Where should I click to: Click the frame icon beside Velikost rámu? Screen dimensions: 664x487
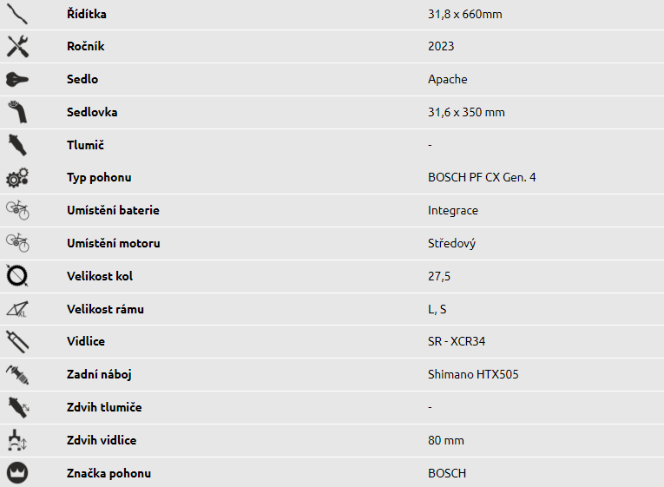coord(17,309)
